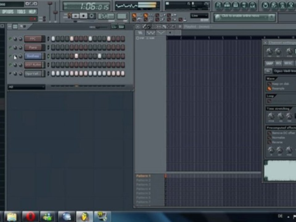The height and width of the screenshot is (222, 296).
Task: Click the tempo display
Action: point(106,16)
